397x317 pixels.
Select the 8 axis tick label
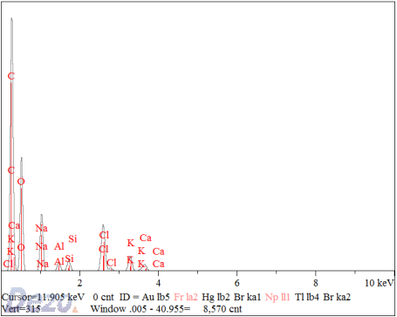[x=316, y=283]
